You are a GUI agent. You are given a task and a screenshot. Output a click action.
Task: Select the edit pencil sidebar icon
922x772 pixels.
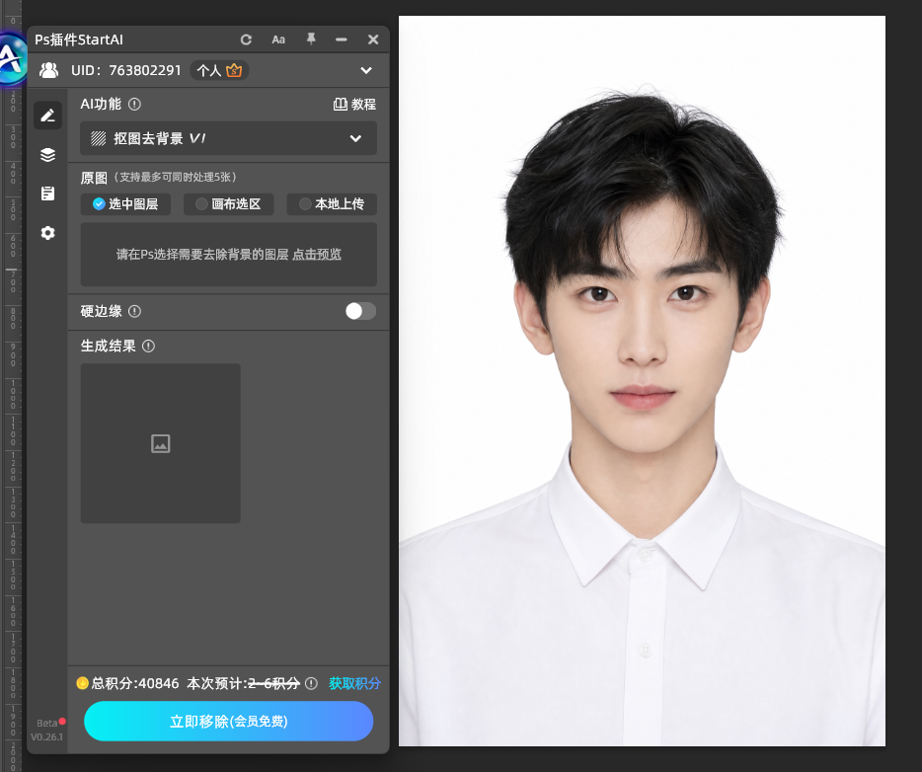click(47, 116)
